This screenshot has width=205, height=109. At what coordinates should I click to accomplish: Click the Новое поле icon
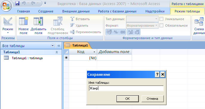point(24,21)
